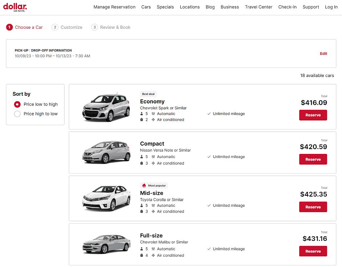Click the passenger capacity icon on Economy card
This screenshot has height=267, width=342.
click(141, 113)
